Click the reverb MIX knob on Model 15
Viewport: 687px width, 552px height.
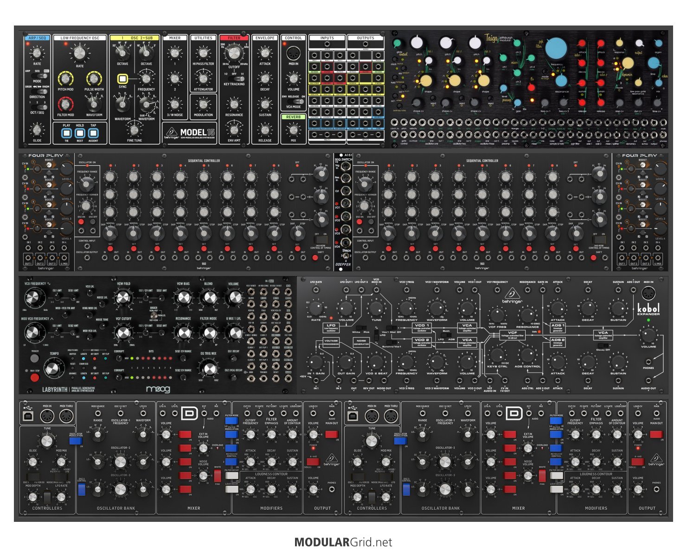coord(293,130)
